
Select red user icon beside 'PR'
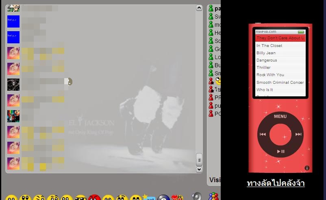(x=211, y=97)
